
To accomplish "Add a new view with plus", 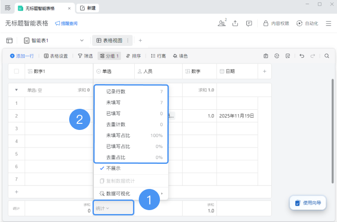I will click(140, 41).
